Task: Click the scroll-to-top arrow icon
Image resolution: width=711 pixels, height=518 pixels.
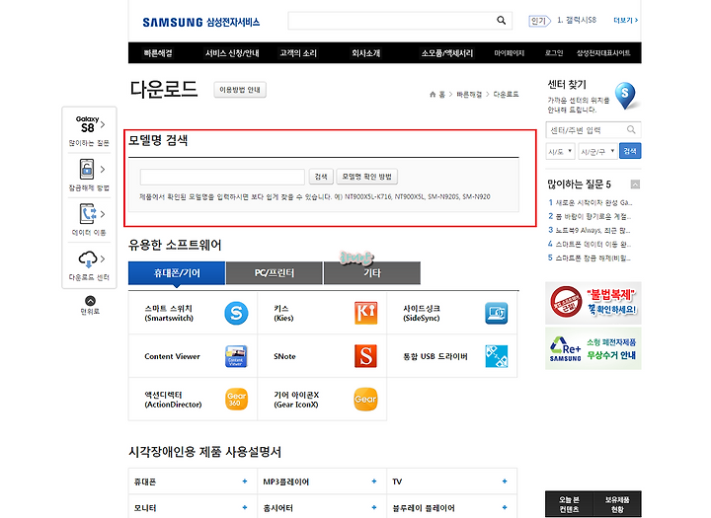Action: coord(90,301)
